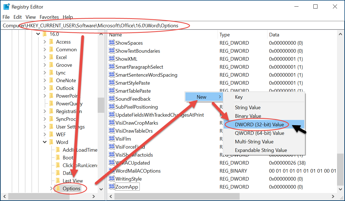Collapse the 16.0 key
This screenshot has width=345, height=201.
point(38,34)
